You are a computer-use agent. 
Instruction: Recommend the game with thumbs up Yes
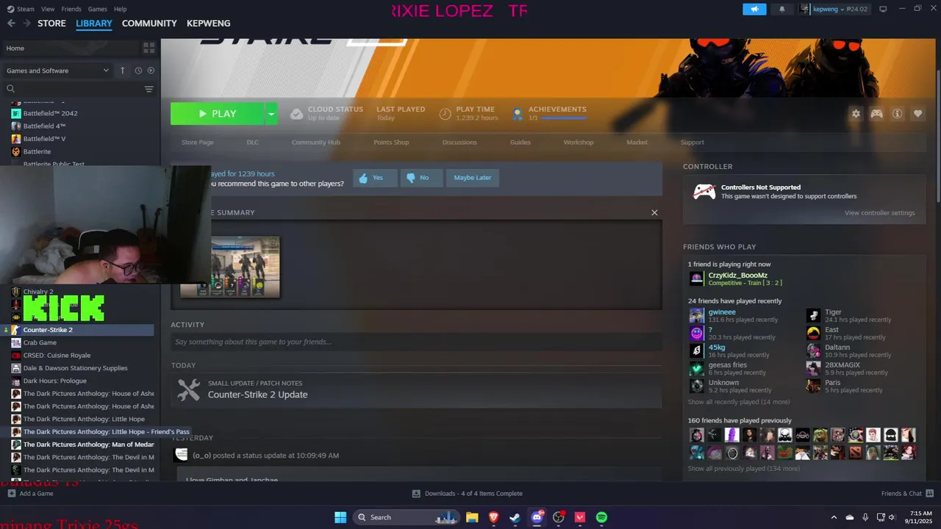(x=375, y=178)
